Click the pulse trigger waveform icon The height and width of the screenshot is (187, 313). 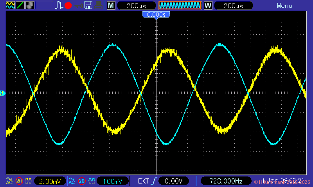59,5
